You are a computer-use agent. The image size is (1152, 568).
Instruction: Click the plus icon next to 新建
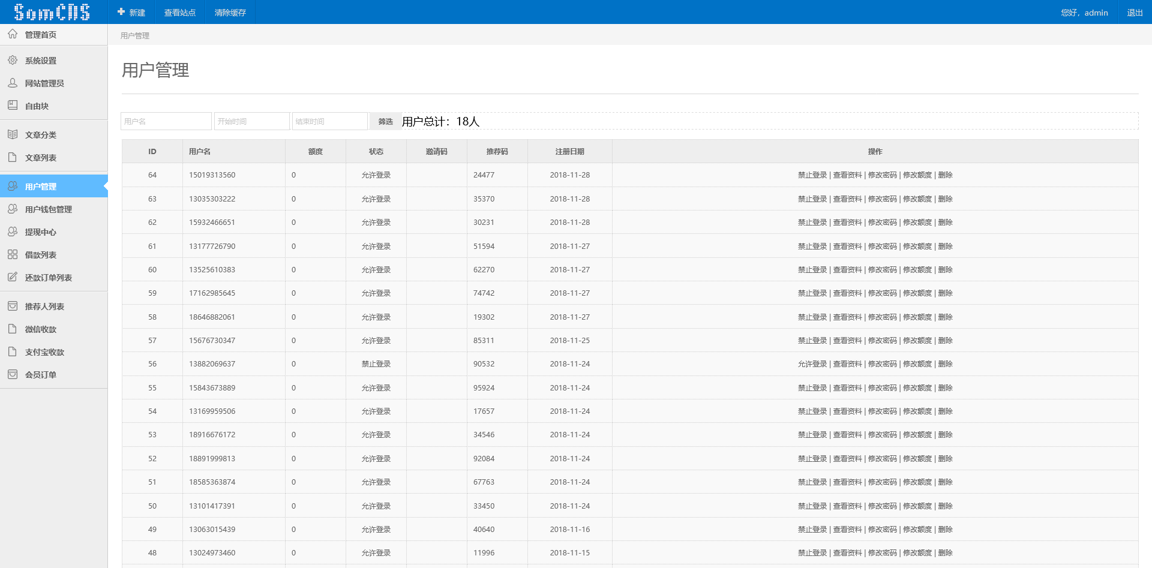(121, 12)
